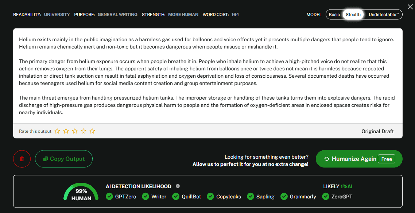The height and width of the screenshot is (213, 415).
Task: Click the GPTZero green checkmark icon
Action: click(x=109, y=196)
